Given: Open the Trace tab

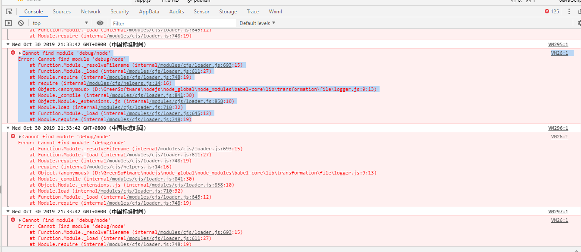Looking at the screenshot, I should point(253,12).
